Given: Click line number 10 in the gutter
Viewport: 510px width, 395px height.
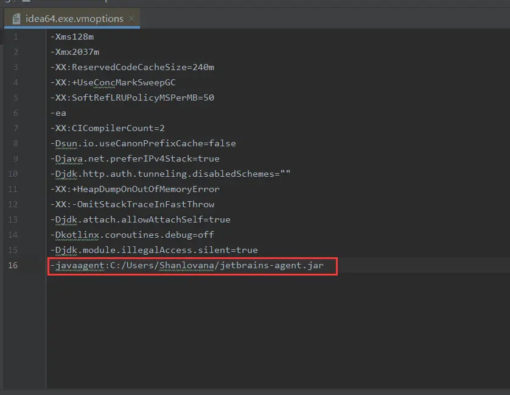Looking at the screenshot, I should [13, 174].
